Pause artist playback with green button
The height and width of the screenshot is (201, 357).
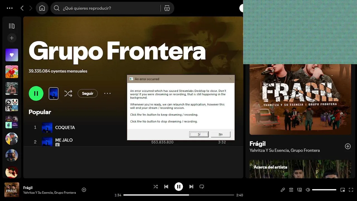click(36, 94)
